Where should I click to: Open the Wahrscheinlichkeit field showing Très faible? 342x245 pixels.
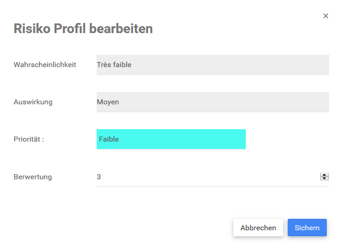coord(213,65)
